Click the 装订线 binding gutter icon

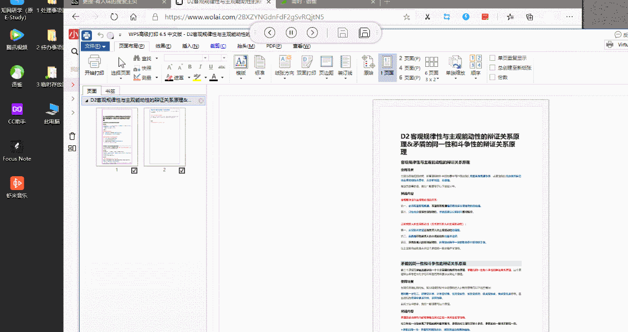[x=346, y=62]
